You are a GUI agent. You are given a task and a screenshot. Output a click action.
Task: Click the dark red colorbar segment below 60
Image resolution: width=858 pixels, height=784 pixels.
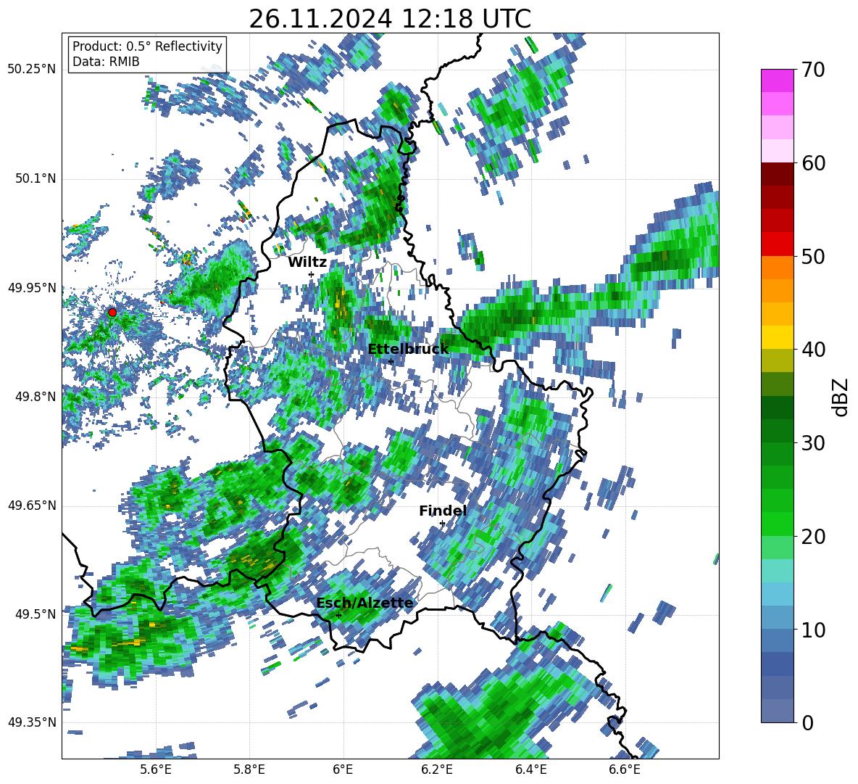click(777, 174)
